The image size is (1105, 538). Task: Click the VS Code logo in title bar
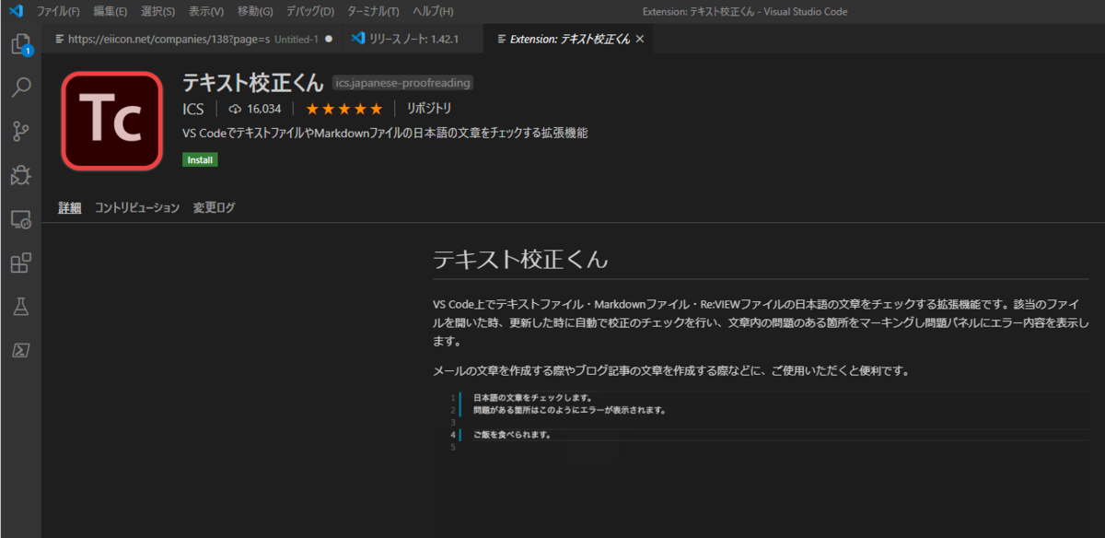pos(16,11)
